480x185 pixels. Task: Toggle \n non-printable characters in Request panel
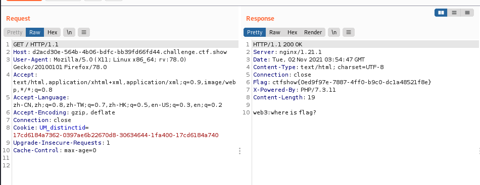69,32
